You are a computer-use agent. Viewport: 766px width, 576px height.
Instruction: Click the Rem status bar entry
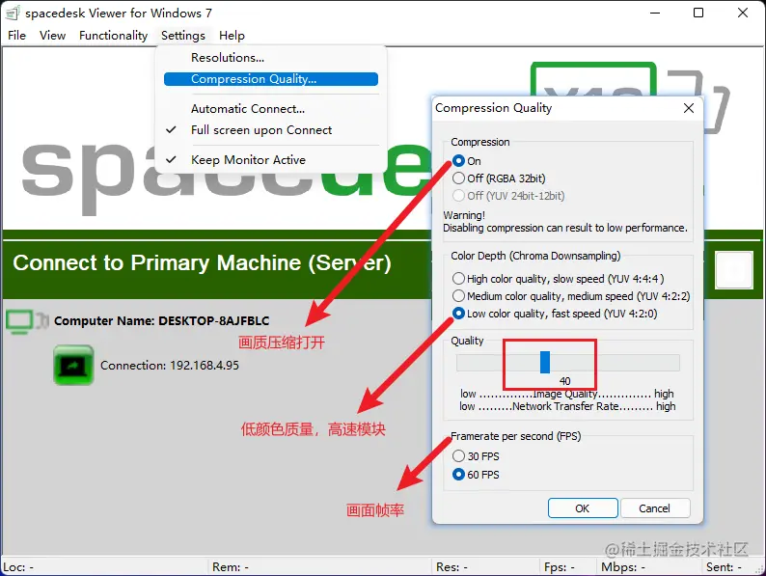point(231,567)
